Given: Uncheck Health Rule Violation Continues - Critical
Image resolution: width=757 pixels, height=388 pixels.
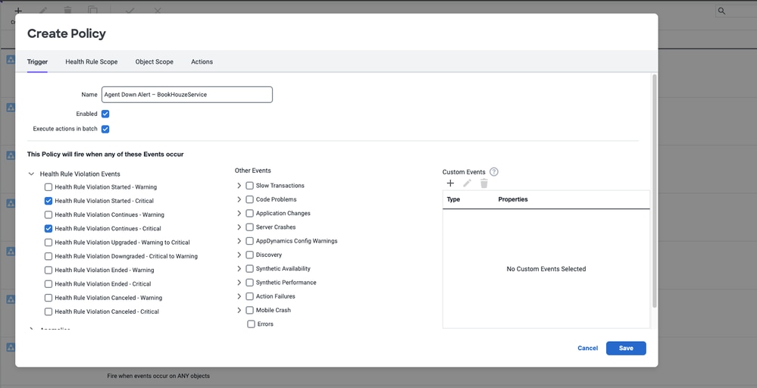Looking at the screenshot, I should point(48,228).
